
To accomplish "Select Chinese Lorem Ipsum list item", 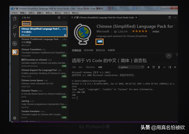I will coord(43,84).
